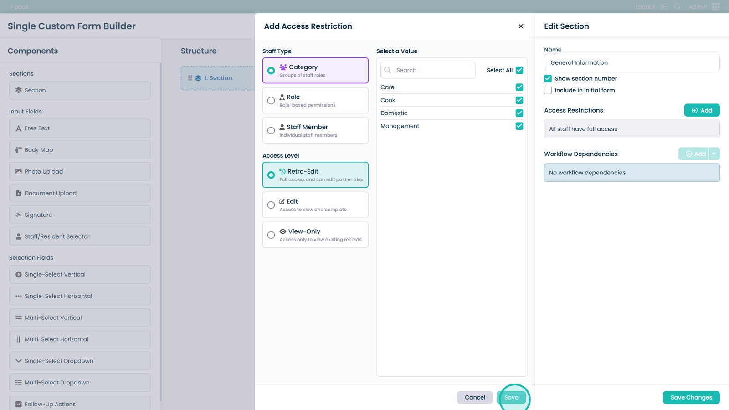
Task: Click the logout icon in the header
Action: 663,7
